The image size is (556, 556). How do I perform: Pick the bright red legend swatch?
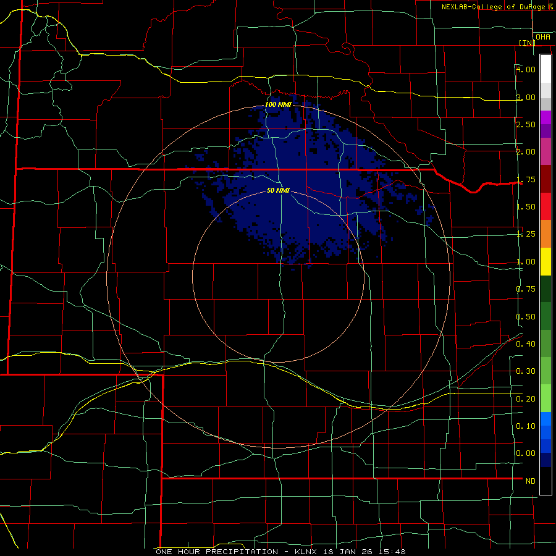545,206
